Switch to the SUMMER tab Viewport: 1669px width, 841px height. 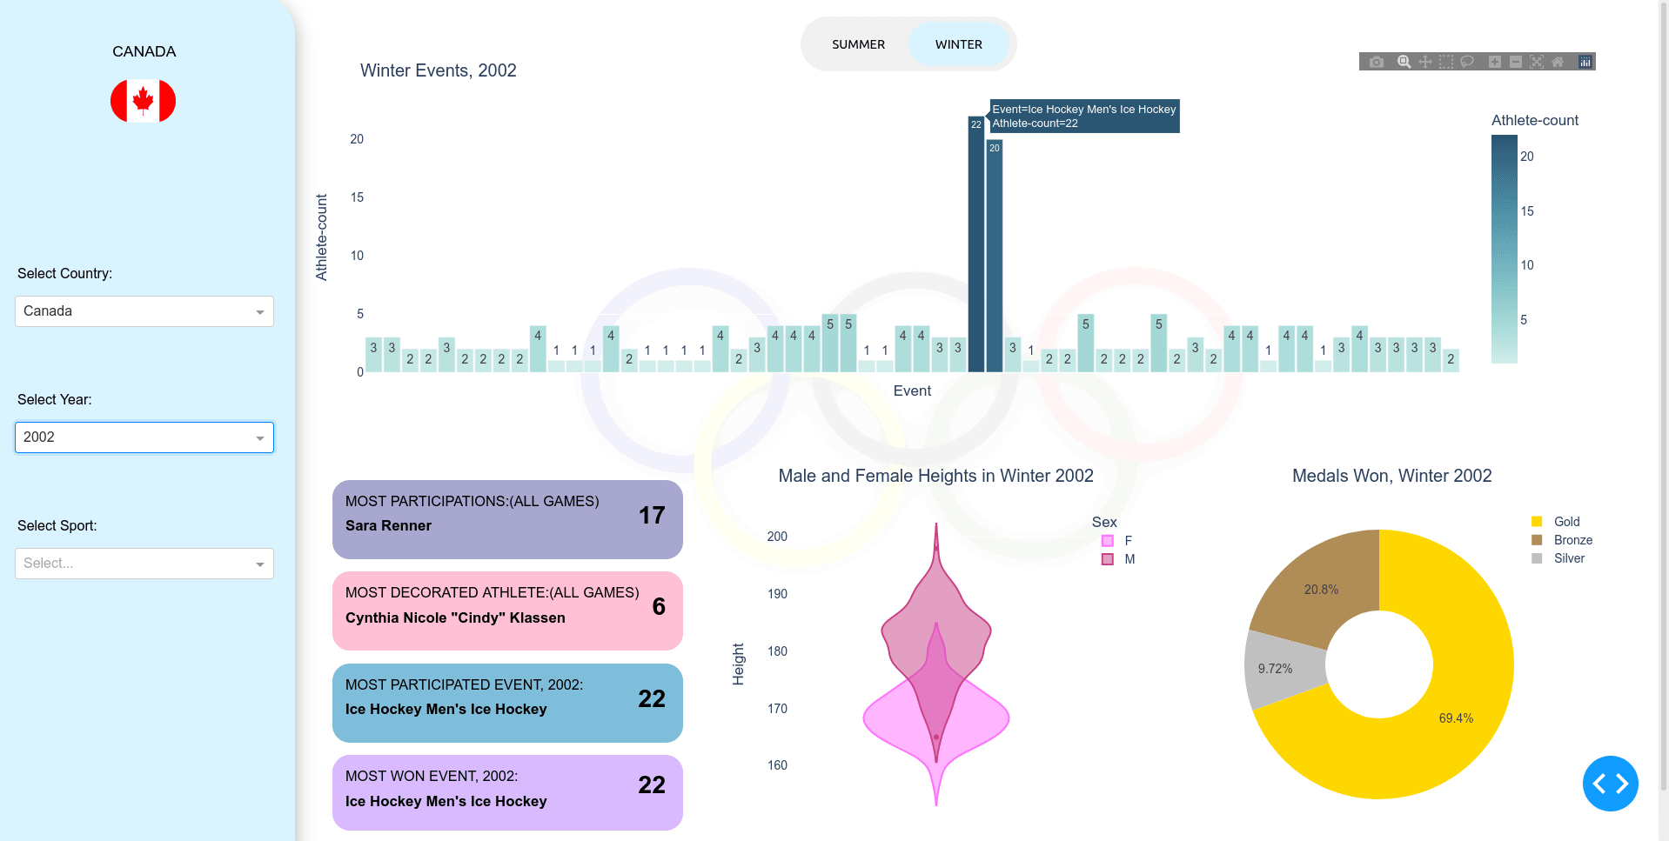coord(858,44)
